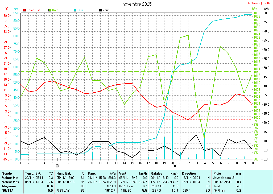Screen dimensions: 273x194
Task: Click the Valeur Min row label
Action: [10, 178]
